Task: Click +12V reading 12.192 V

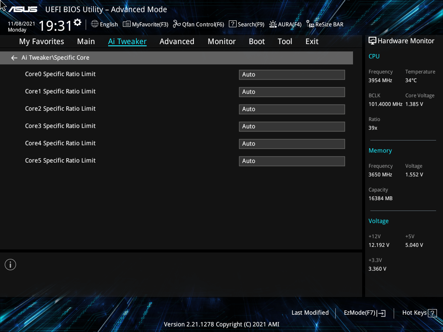Action: coord(379,245)
